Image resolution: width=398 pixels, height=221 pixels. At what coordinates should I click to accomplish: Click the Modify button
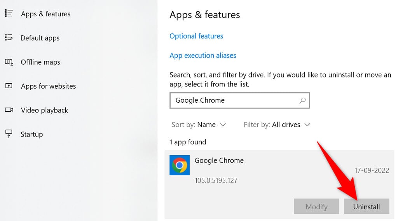pyautogui.click(x=316, y=207)
